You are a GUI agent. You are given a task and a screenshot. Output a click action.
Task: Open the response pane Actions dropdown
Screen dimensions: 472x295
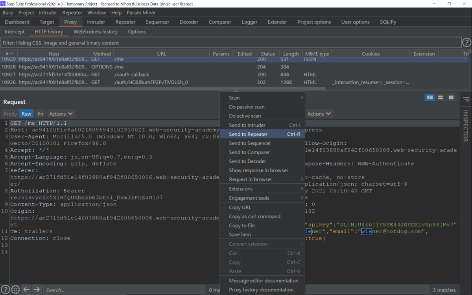click(319, 114)
